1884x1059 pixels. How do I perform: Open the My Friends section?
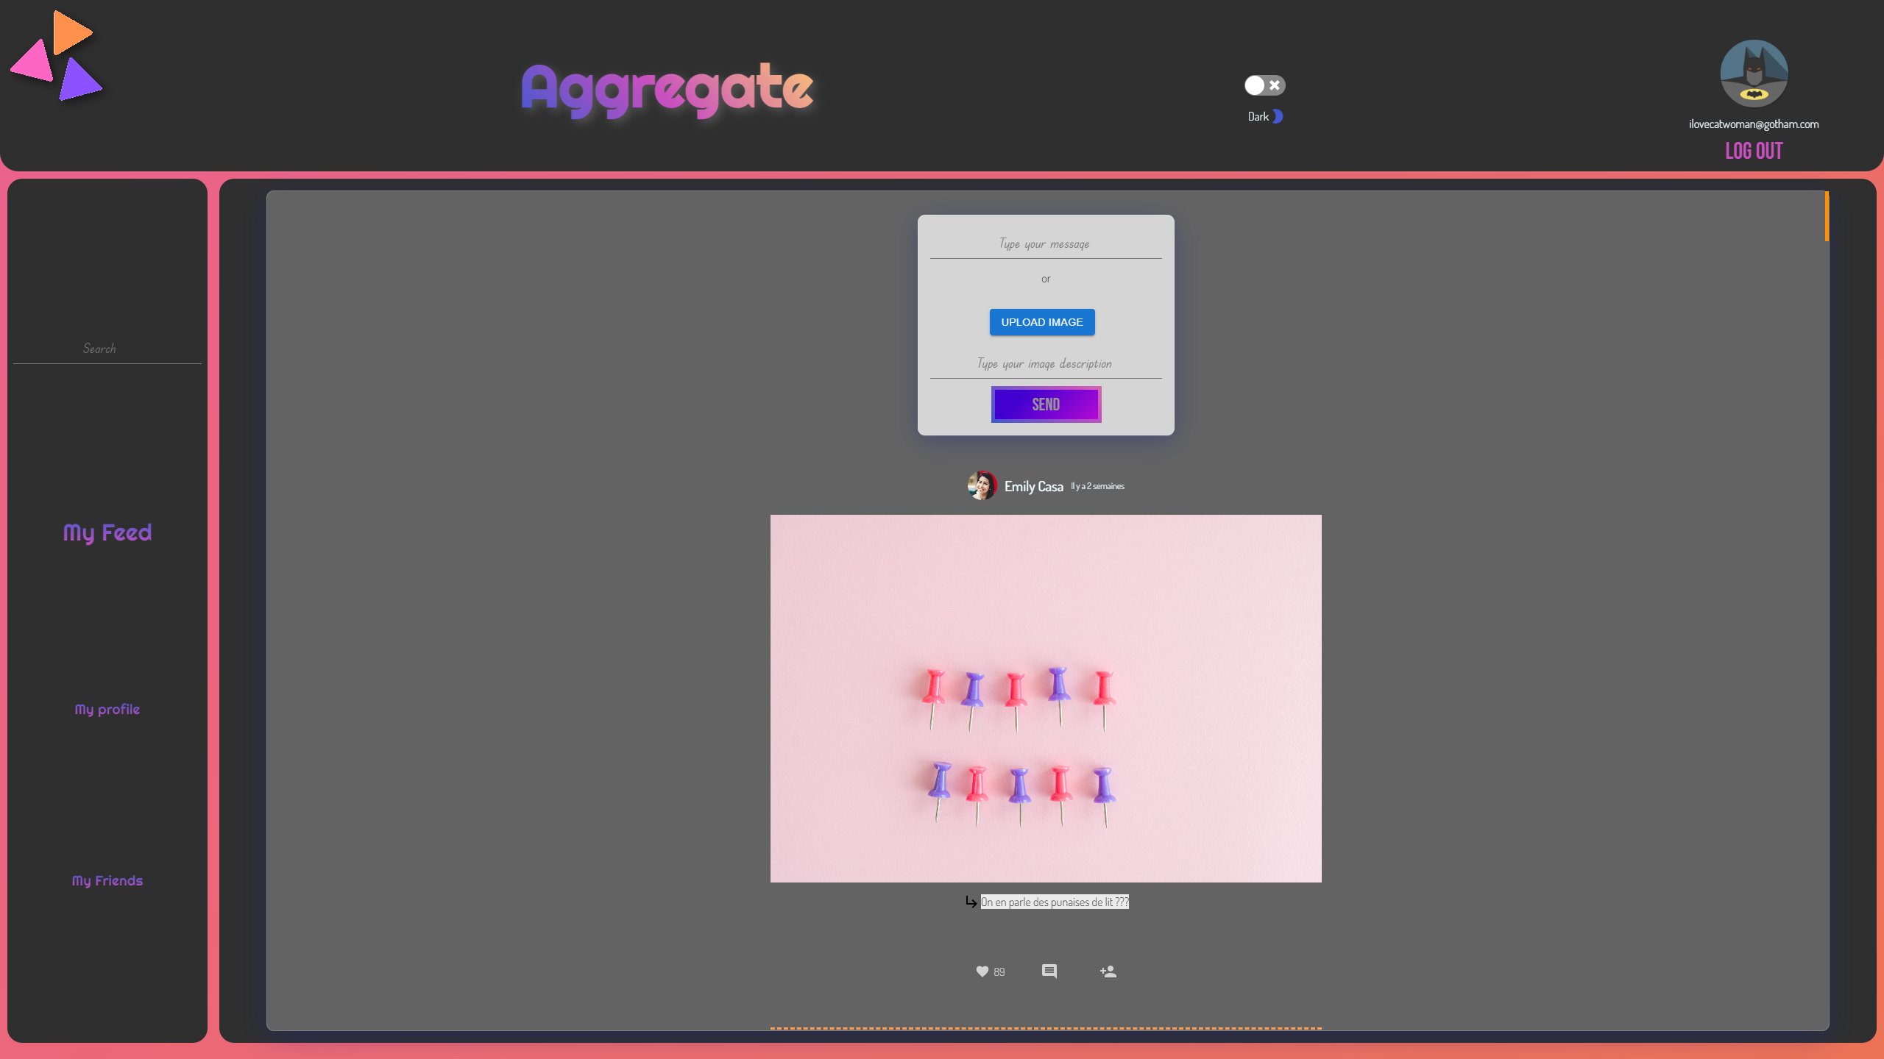[107, 881]
